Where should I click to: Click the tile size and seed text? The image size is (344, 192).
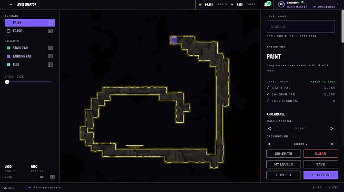pos(291,36)
